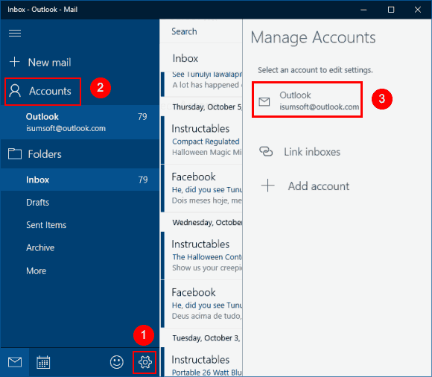Click the Link inboxes chain icon
432x377 pixels.
pos(266,151)
